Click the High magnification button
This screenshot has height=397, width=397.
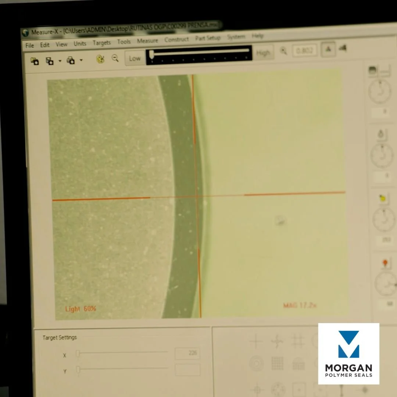click(x=263, y=53)
